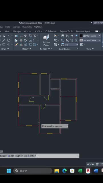Click the Mirror tool in Modify panel
This screenshot has width=103, height=183.
[30, 40]
